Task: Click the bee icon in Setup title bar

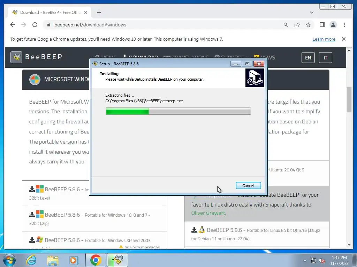Action: (x=95, y=64)
